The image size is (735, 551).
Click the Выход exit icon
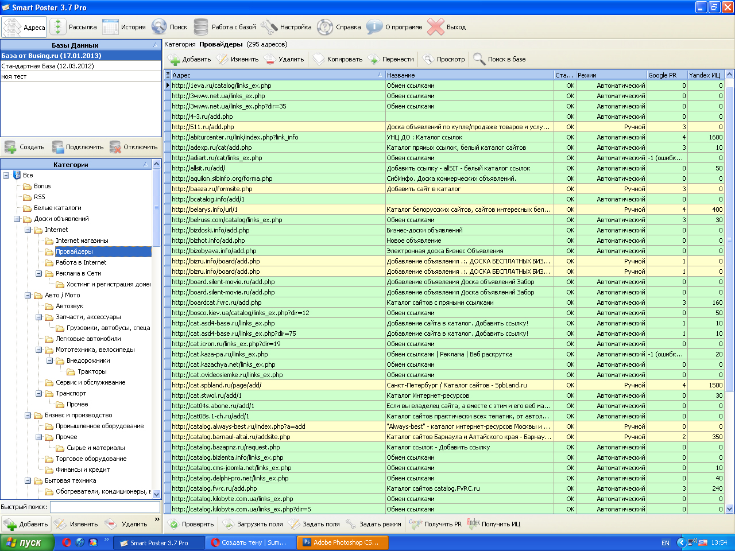coord(436,27)
